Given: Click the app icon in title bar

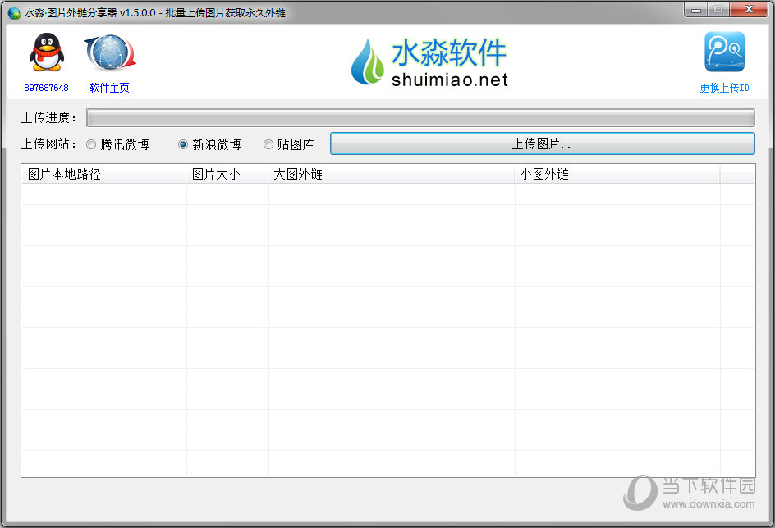Looking at the screenshot, I should [14, 13].
